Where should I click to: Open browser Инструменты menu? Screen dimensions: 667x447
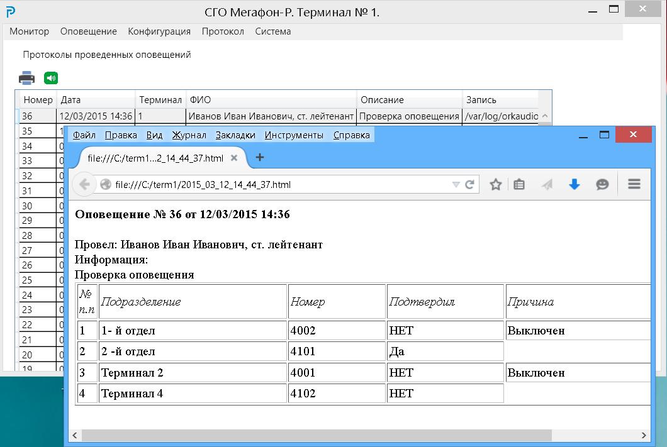294,135
